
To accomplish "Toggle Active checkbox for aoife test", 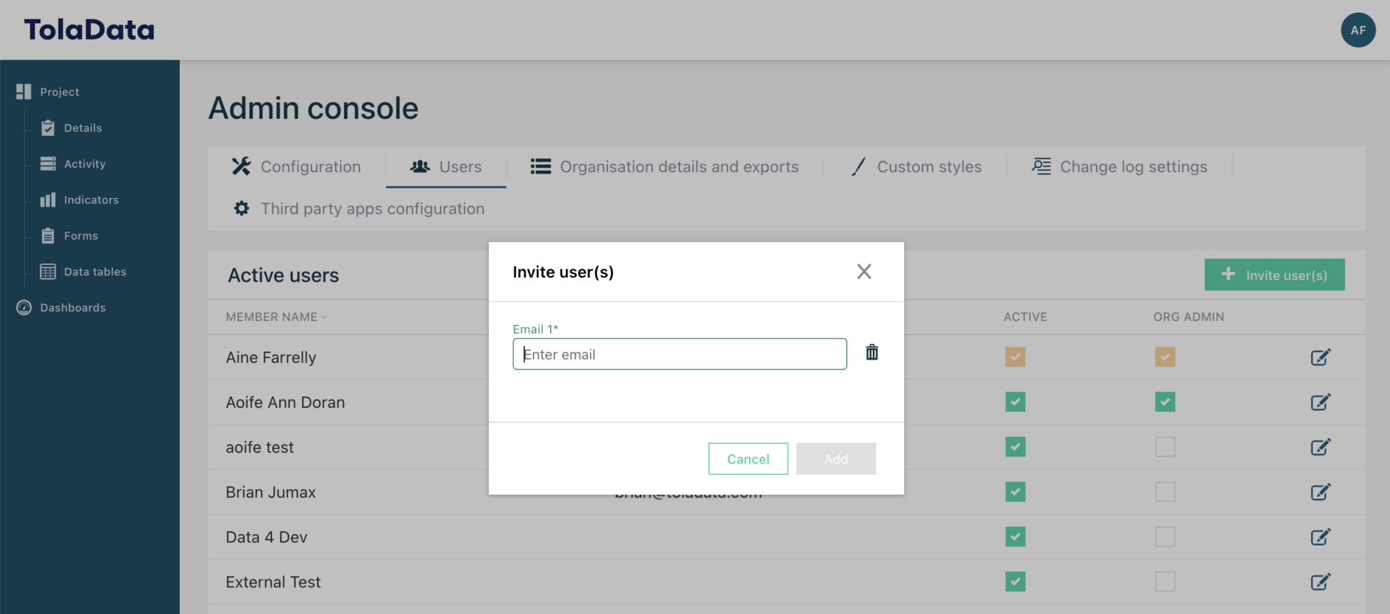I will [1015, 446].
